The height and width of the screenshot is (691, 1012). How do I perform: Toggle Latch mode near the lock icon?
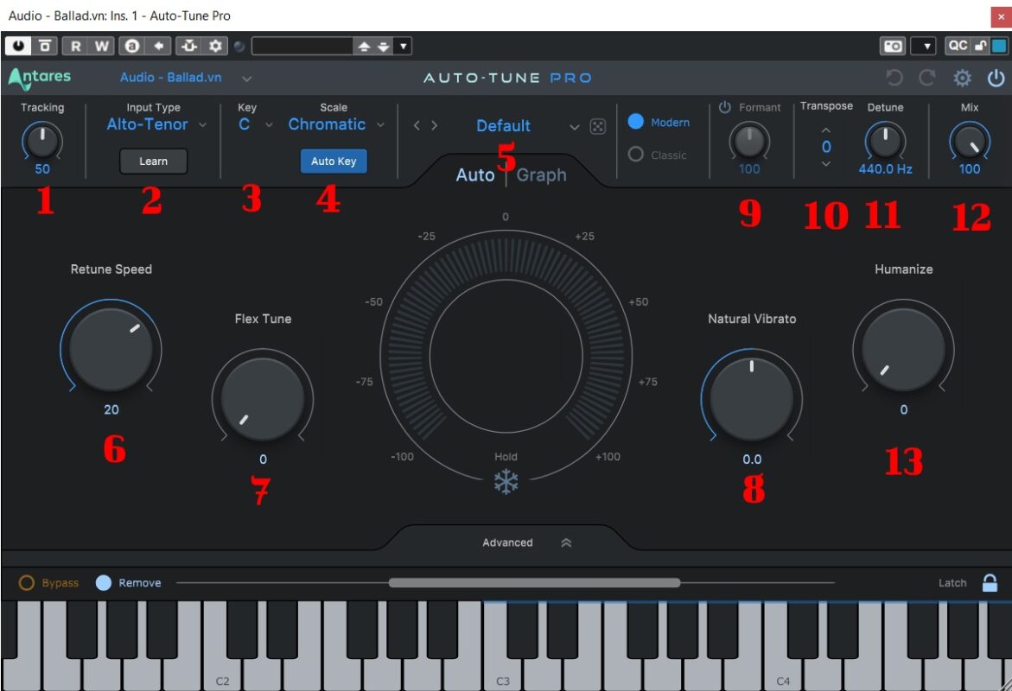tap(951, 582)
